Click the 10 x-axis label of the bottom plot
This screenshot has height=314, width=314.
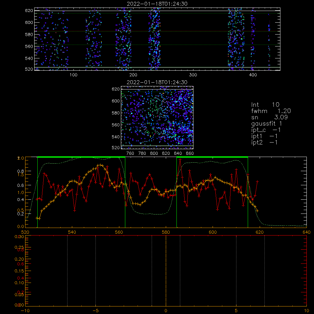[x=306, y=311]
